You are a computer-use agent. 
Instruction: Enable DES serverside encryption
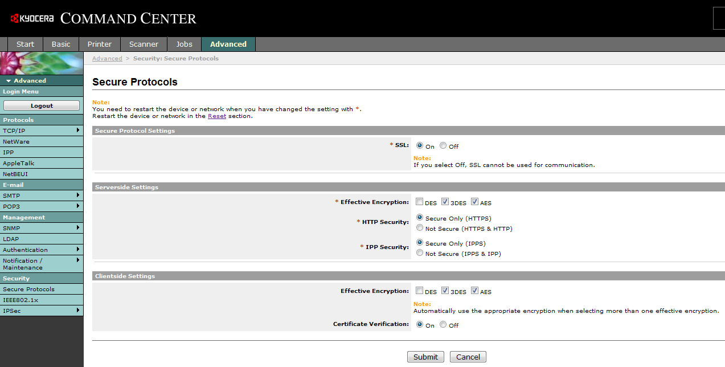click(x=419, y=201)
